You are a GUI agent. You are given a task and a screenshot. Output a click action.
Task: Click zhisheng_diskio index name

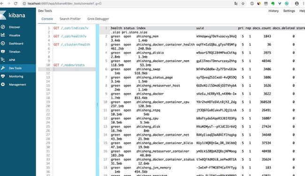click(x=150, y=52)
